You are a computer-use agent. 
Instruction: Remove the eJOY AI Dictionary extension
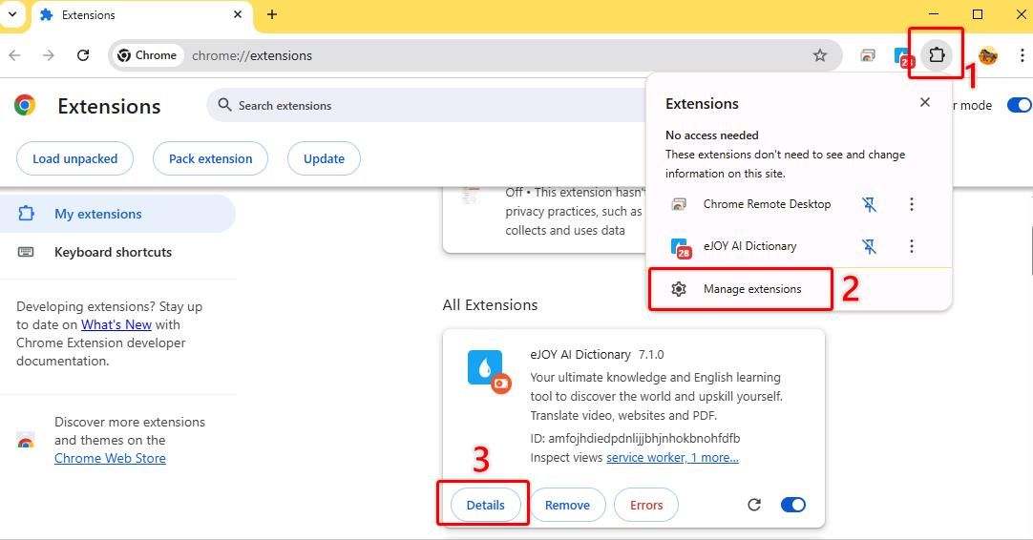[x=567, y=505]
